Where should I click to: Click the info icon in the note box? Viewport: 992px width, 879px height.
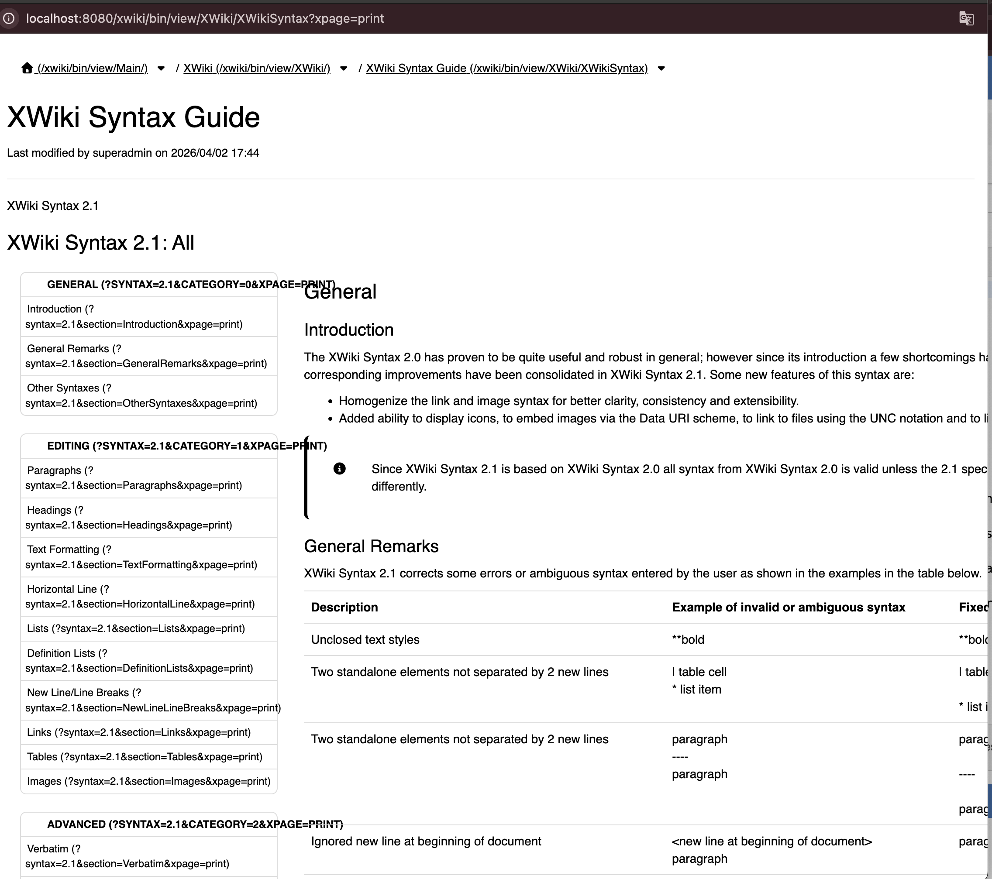click(x=339, y=469)
